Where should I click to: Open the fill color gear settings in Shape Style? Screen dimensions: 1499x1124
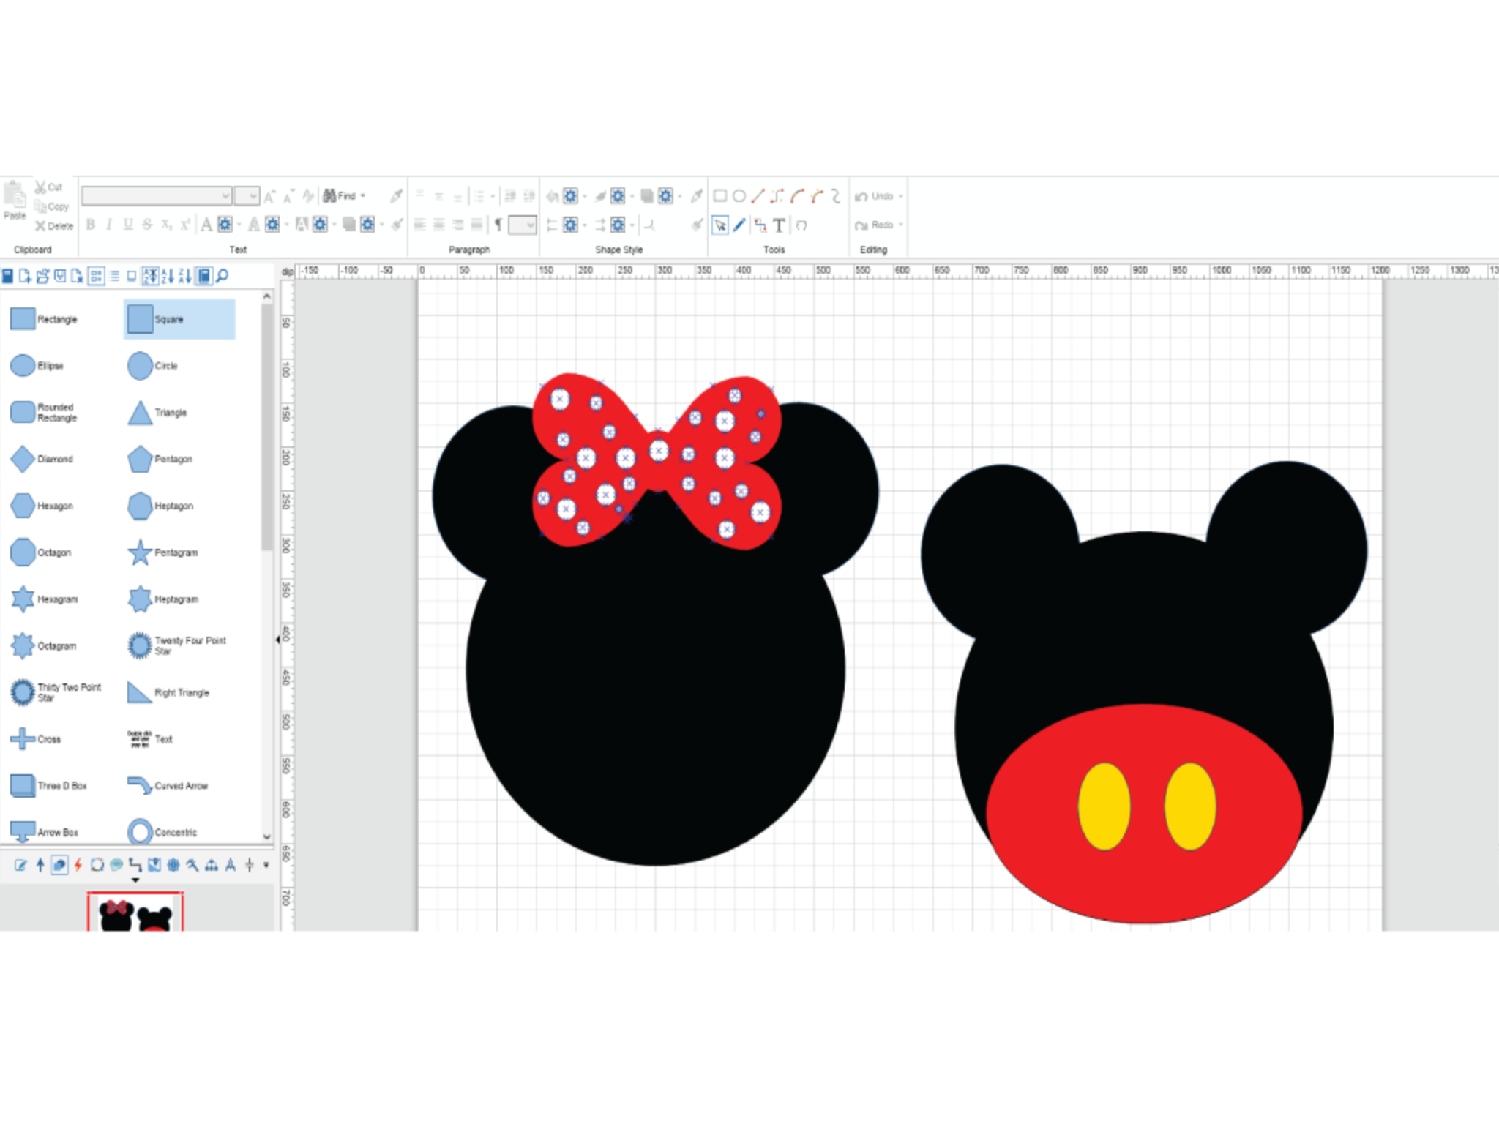click(x=569, y=195)
